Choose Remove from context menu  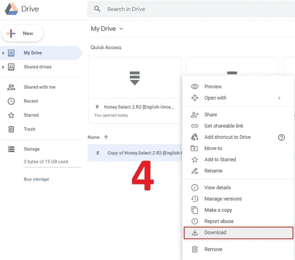238,249
